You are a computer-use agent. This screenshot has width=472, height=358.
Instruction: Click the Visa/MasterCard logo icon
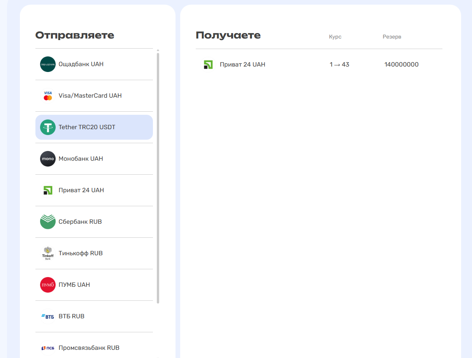48,96
